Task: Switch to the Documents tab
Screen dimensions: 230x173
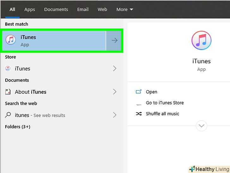Action: [x=56, y=10]
